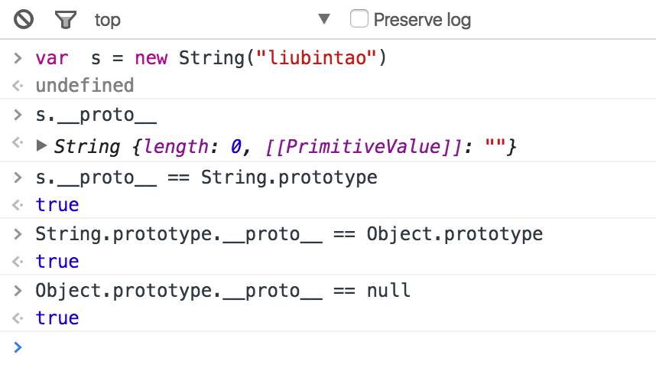Screen dimensions: 656x381
Task: Click the String {length: 0} object preview
Action: tap(285, 147)
